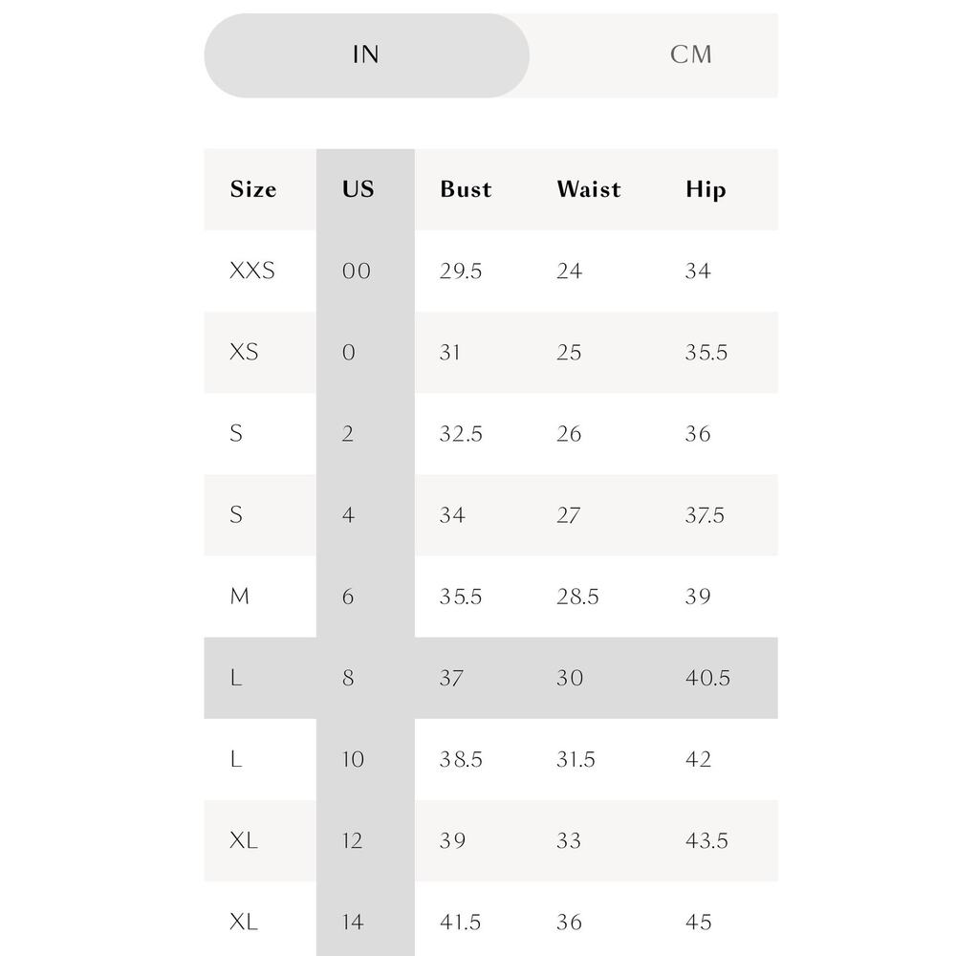Click the 29.5 bust measurement

461,271
